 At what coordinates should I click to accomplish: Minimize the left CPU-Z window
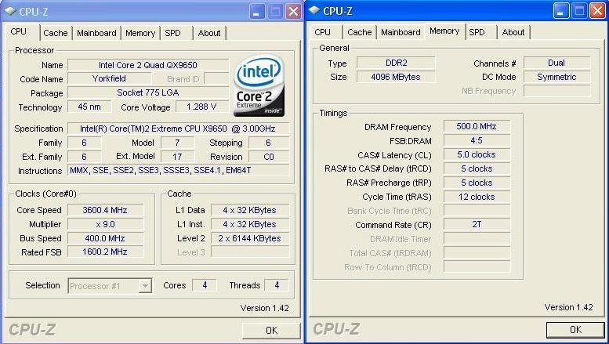coord(256,12)
